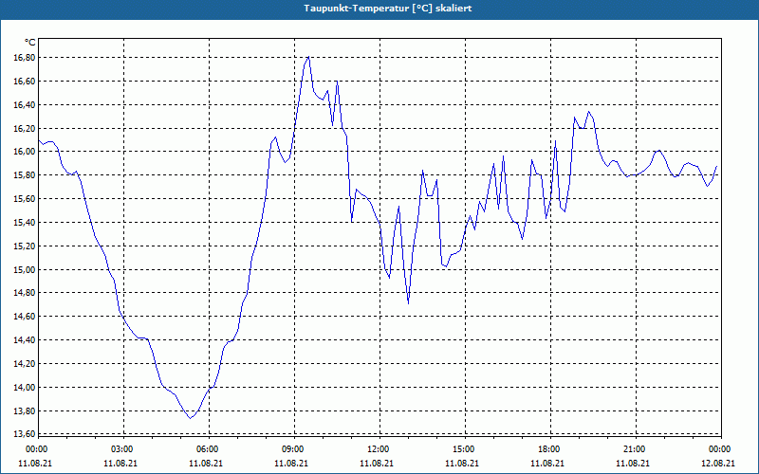
Task: Select the 13,60 y-axis label
Action: click(x=25, y=434)
